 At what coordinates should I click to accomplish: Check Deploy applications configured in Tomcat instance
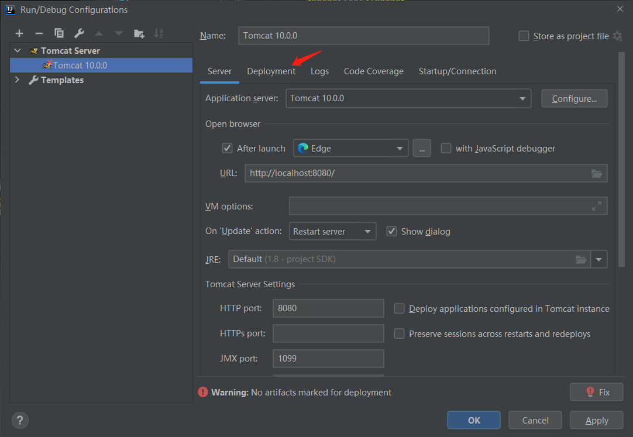tap(399, 309)
